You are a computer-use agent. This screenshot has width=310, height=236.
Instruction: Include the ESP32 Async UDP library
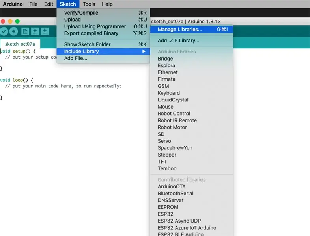pyautogui.click(x=192, y=221)
